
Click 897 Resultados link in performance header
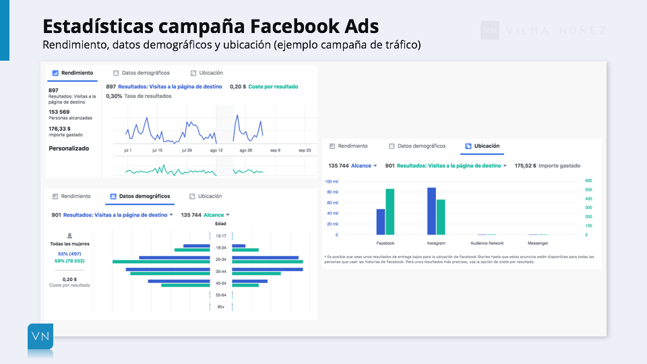pyautogui.click(x=164, y=87)
